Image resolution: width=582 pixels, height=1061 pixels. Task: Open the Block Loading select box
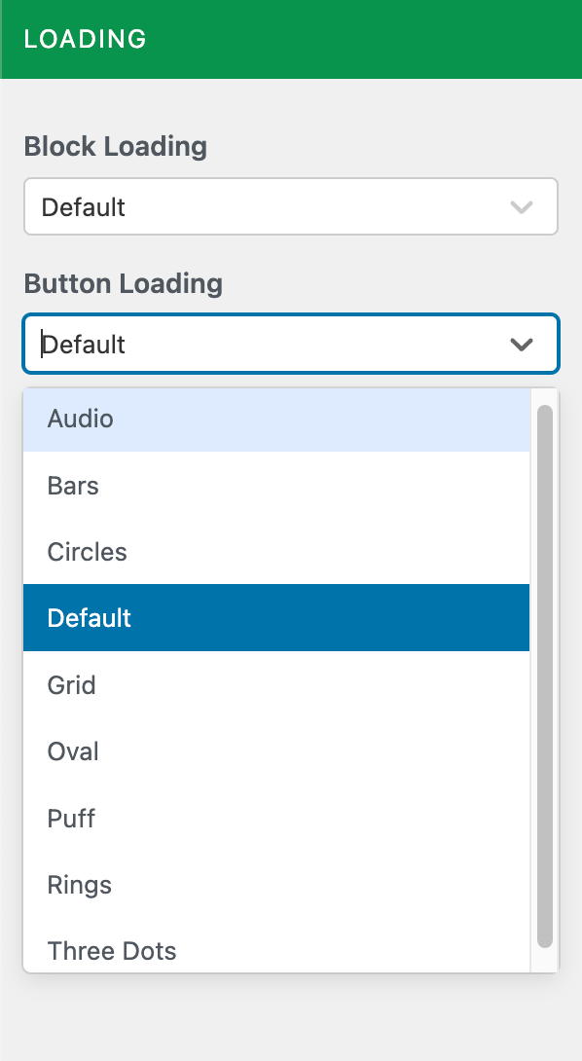(291, 206)
